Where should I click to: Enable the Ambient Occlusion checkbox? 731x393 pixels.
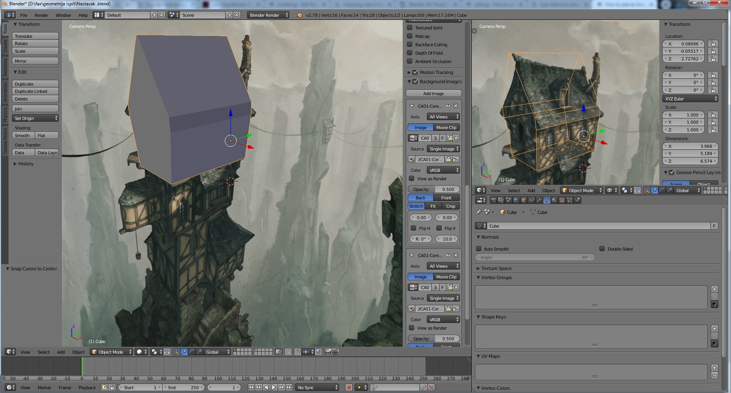(x=410, y=61)
